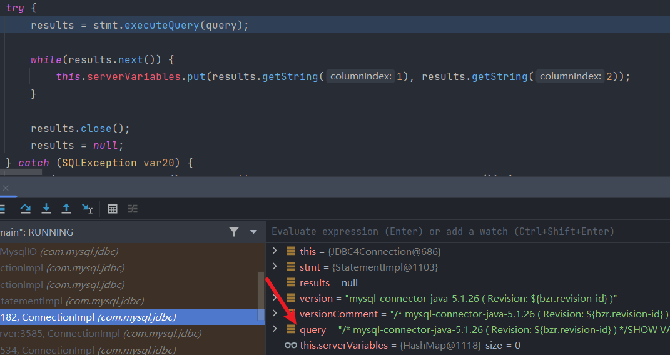
Task: Expand the 'query' variable node
Action: [274, 329]
